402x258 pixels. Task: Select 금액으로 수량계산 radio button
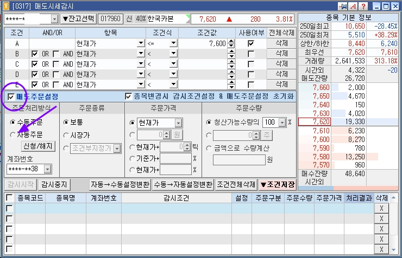(x=209, y=148)
